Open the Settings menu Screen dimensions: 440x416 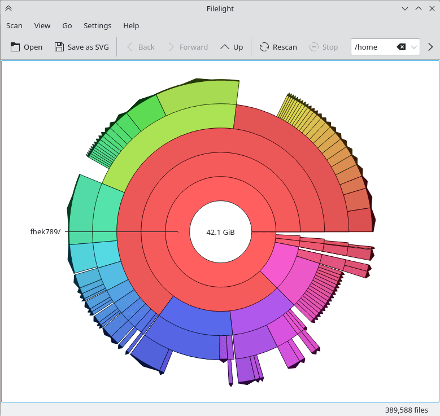pos(97,25)
